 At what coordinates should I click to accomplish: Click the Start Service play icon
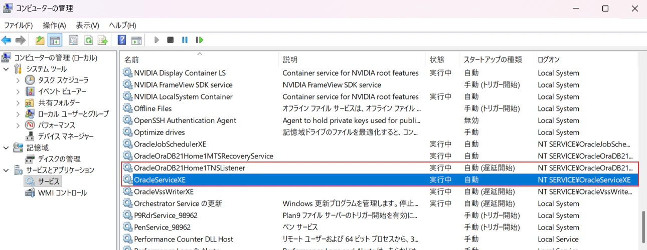tap(156, 40)
